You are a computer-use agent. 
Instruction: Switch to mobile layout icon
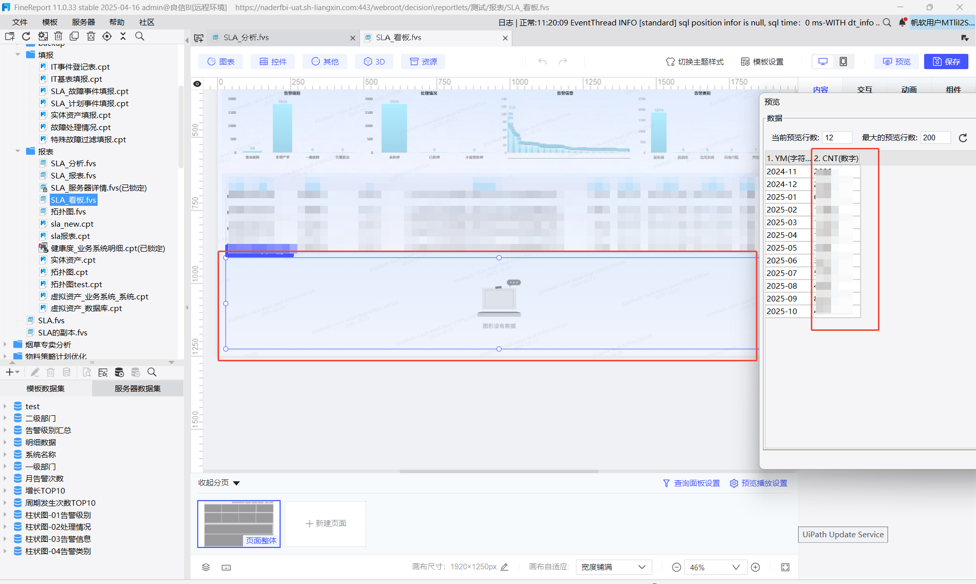click(x=843, y=62)
